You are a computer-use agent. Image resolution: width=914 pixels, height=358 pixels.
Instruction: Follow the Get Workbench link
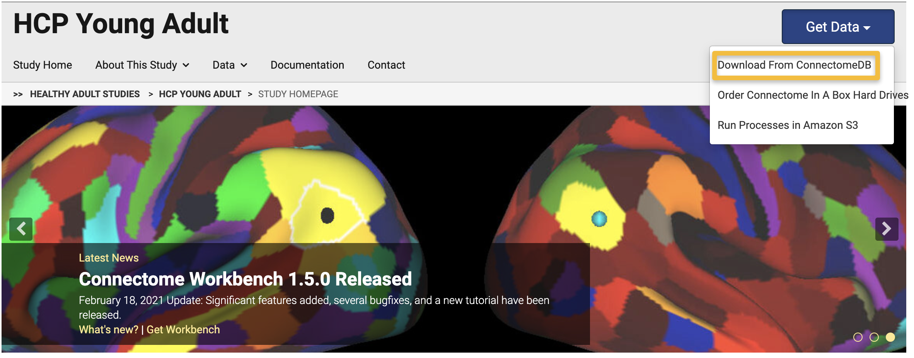pyautogui.click(x=183, y=329)
